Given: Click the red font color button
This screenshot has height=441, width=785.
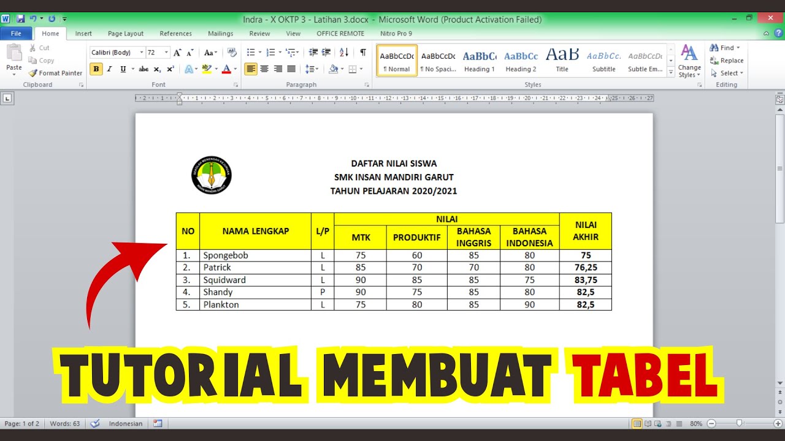Looking at the screenshot, I should pos(226,69).
